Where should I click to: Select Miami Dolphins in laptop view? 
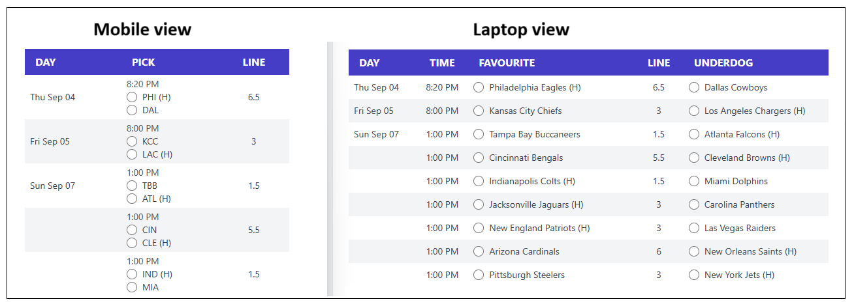point(694,181)
